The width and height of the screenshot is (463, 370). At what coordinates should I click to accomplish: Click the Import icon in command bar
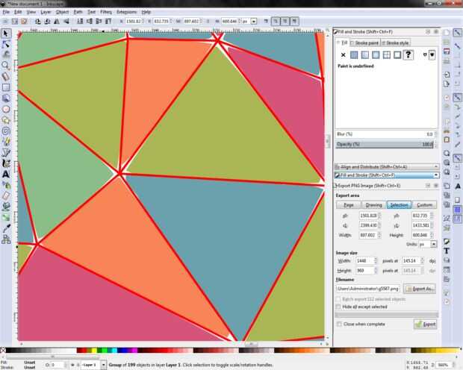point(447,75)
